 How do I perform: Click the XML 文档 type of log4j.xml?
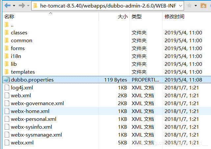143,88
